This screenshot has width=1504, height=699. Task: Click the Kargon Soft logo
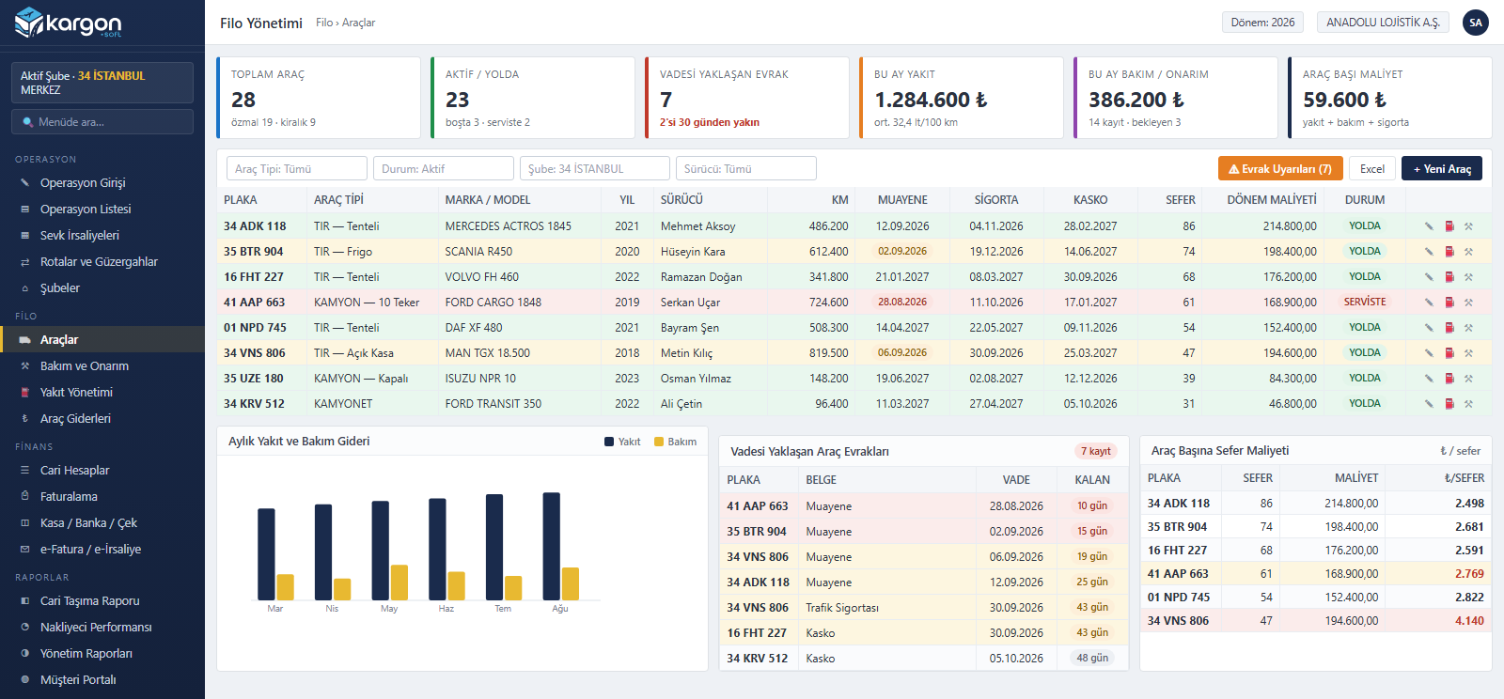click(69, 23)
